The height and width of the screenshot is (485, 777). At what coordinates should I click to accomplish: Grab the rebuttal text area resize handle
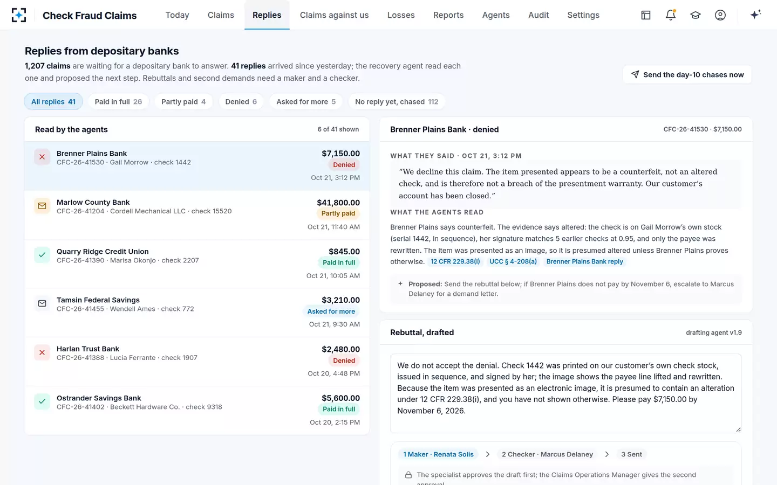tap(738, 429)
